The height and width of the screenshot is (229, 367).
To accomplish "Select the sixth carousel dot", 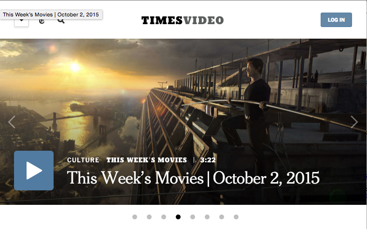I will click(x=207, y=217).
